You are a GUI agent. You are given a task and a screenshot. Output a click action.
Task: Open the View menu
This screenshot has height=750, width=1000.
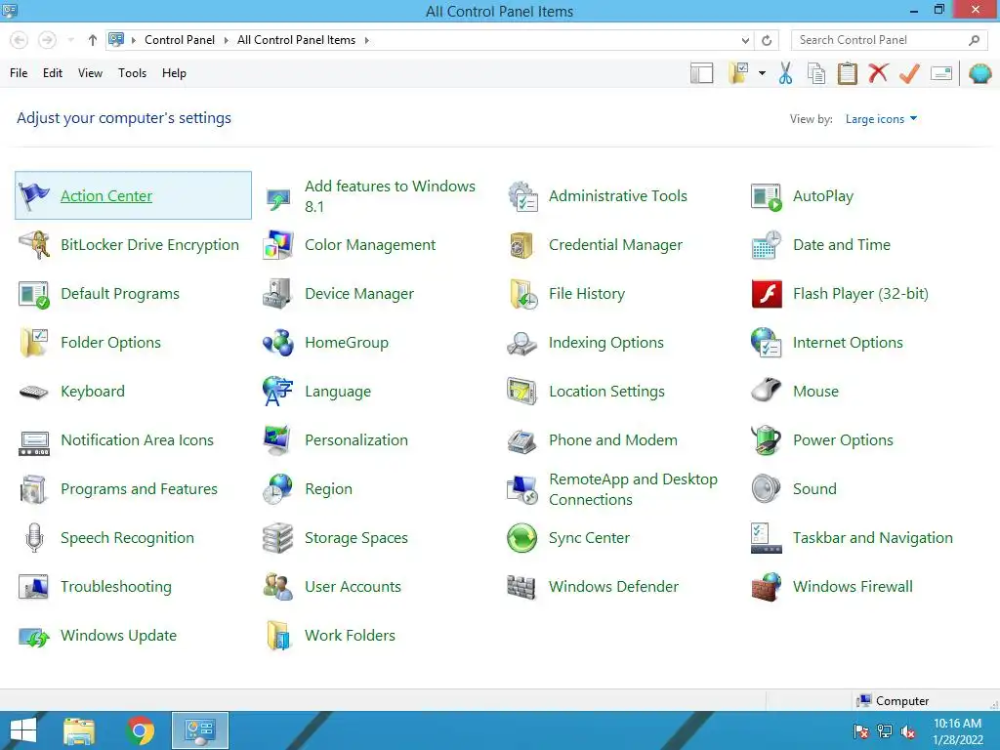90,73
